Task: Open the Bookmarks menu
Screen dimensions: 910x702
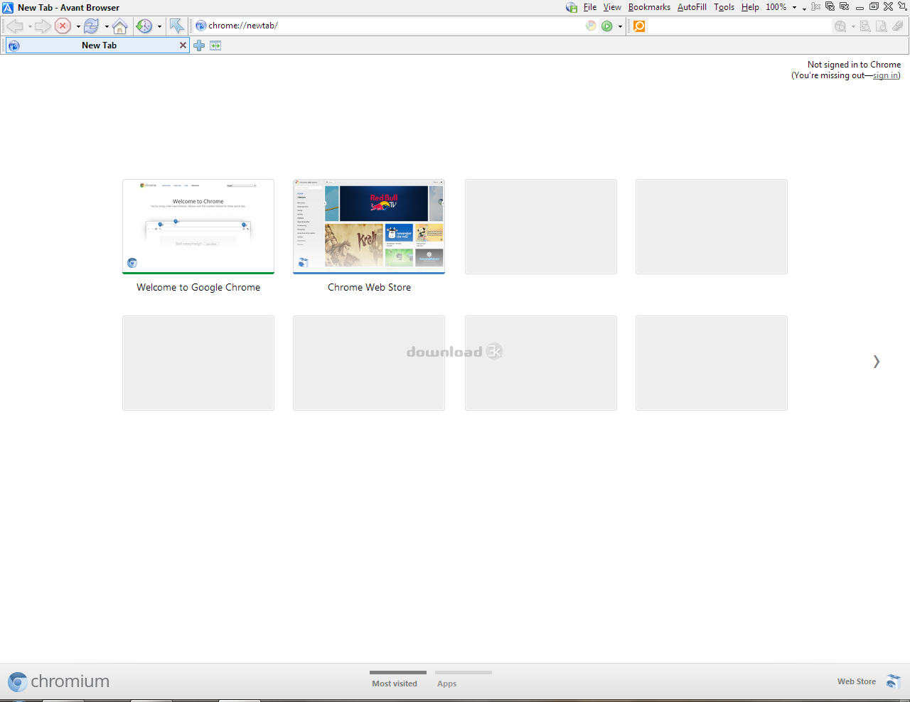Action: pyautogui.click(x=649, y=7)
